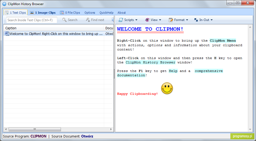The width and height of the screenshot is (256, 141).
Task: Click the Find next icon
Action: tap(88, 20)
